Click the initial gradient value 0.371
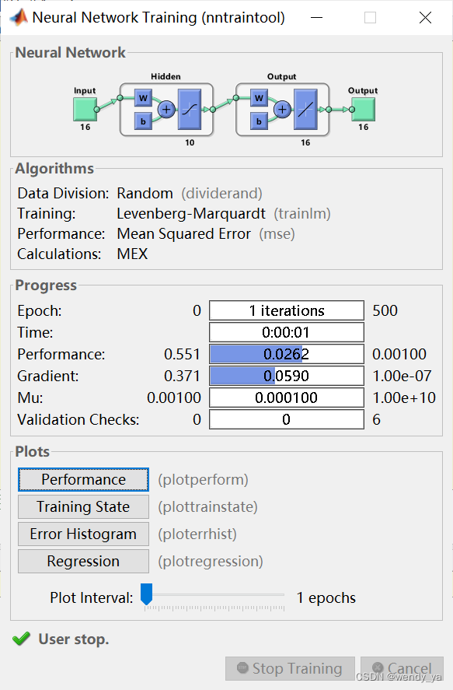This screenshot has height=690, width=453. (182, 377)
